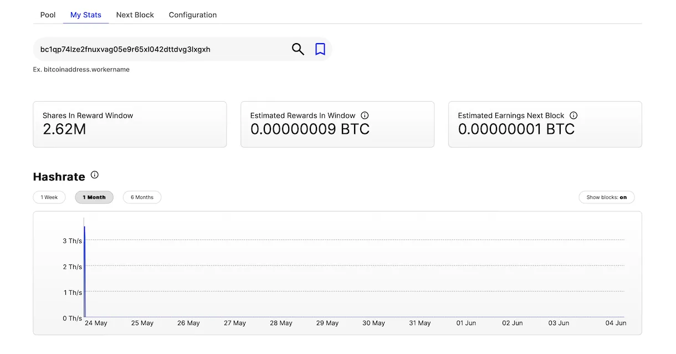Switch chart to 6 Months range
The height and width of the screenshot is (354, 676).
(142, 197)
